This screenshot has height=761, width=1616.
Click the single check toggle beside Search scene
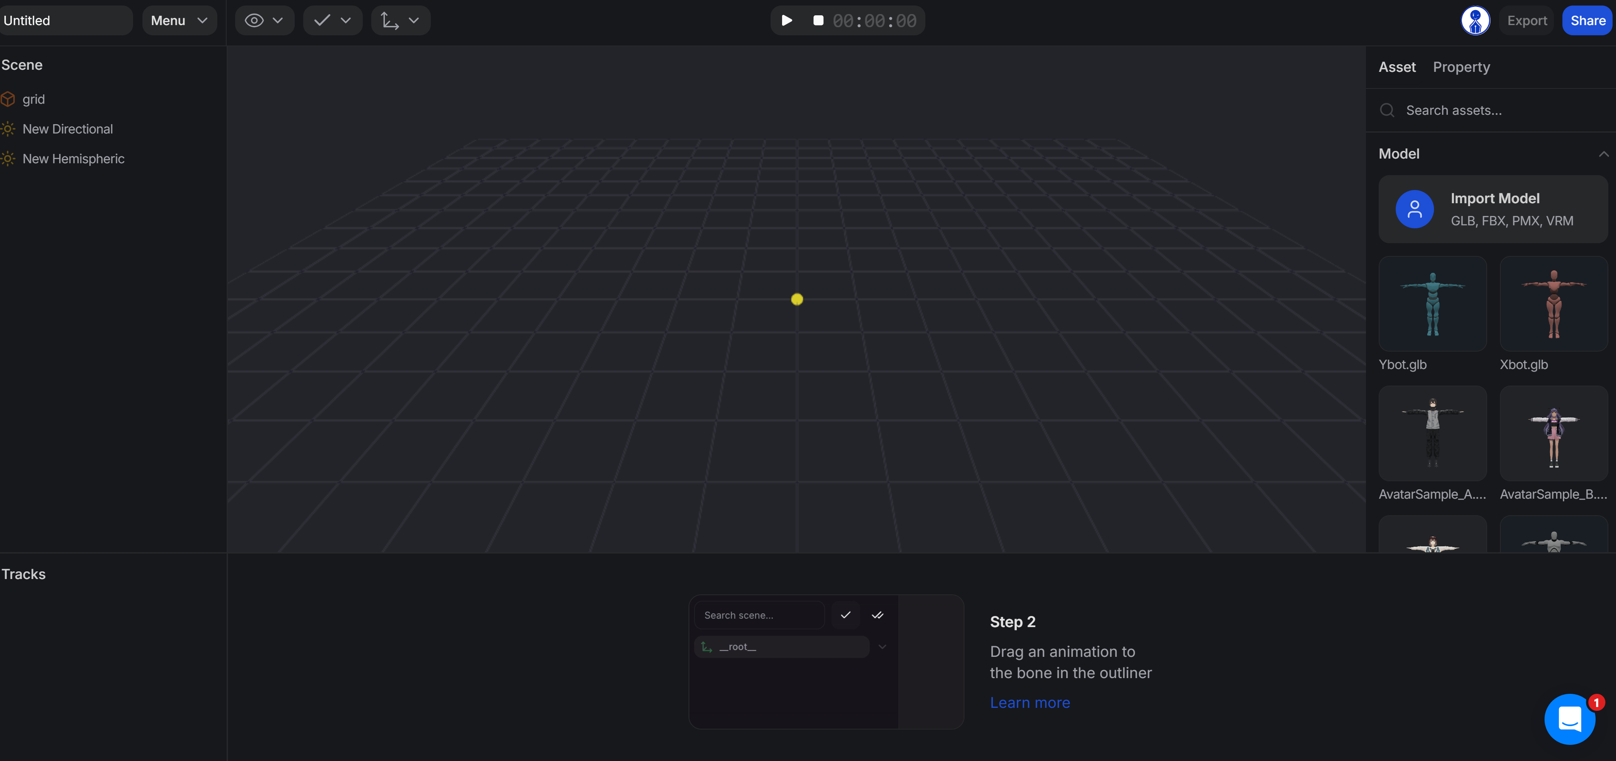pos(845,615)
